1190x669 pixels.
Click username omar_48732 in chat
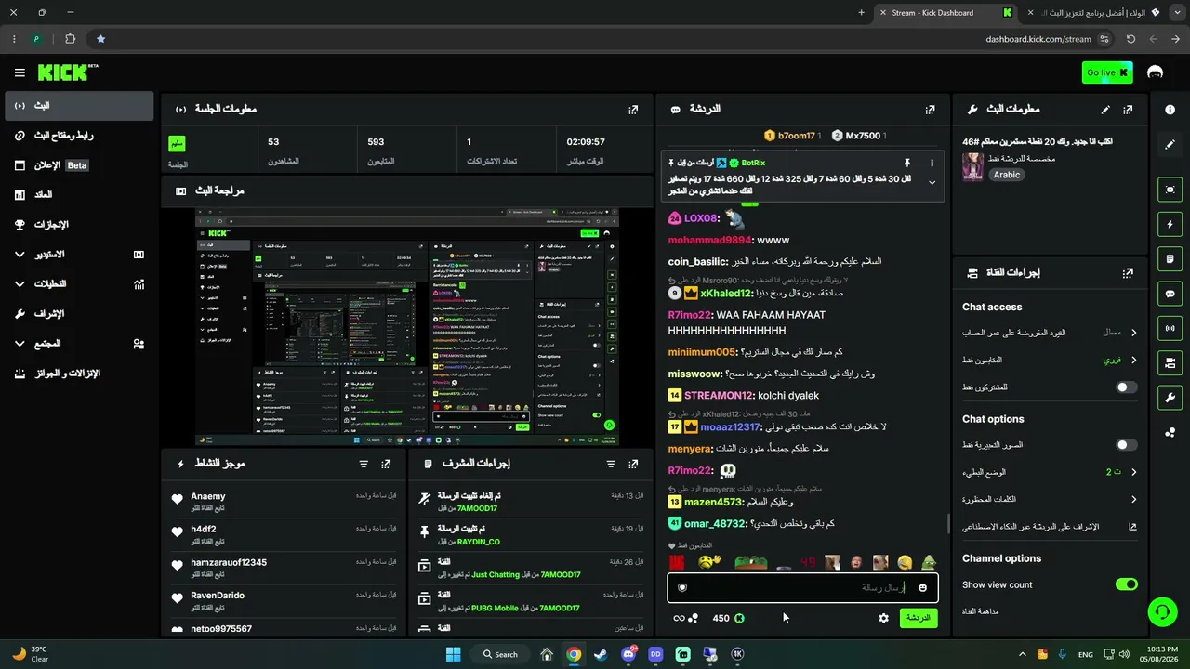[x=715, y=524]
